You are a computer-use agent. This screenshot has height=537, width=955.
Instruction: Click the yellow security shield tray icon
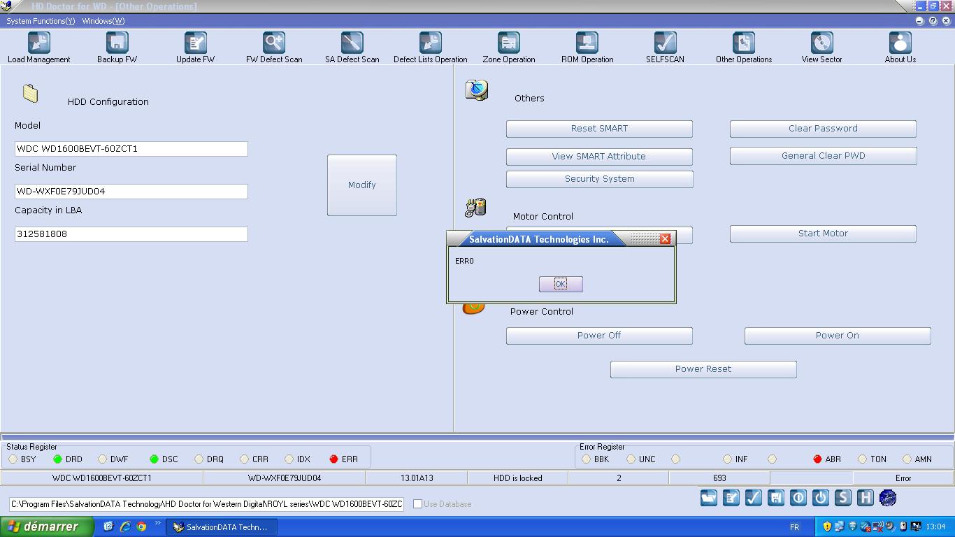point(827,527)
